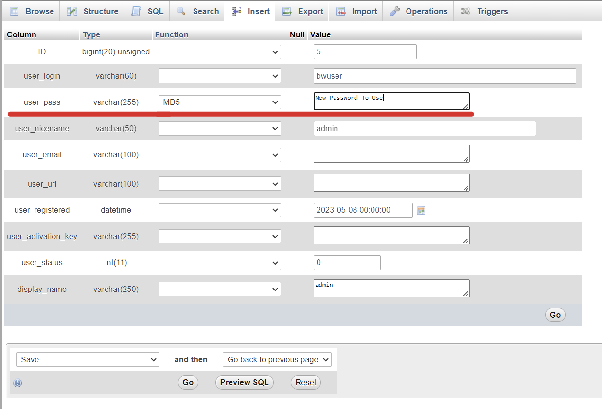Click the Structure tab icon
602x409 pixels.
[x=72, y=11]
